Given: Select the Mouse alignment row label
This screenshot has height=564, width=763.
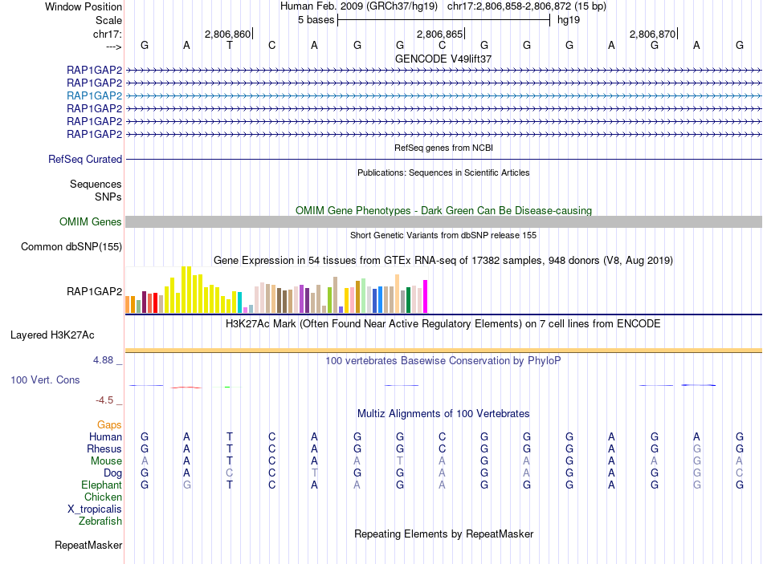Looking at the screenshot, I should tap(106, 461).
